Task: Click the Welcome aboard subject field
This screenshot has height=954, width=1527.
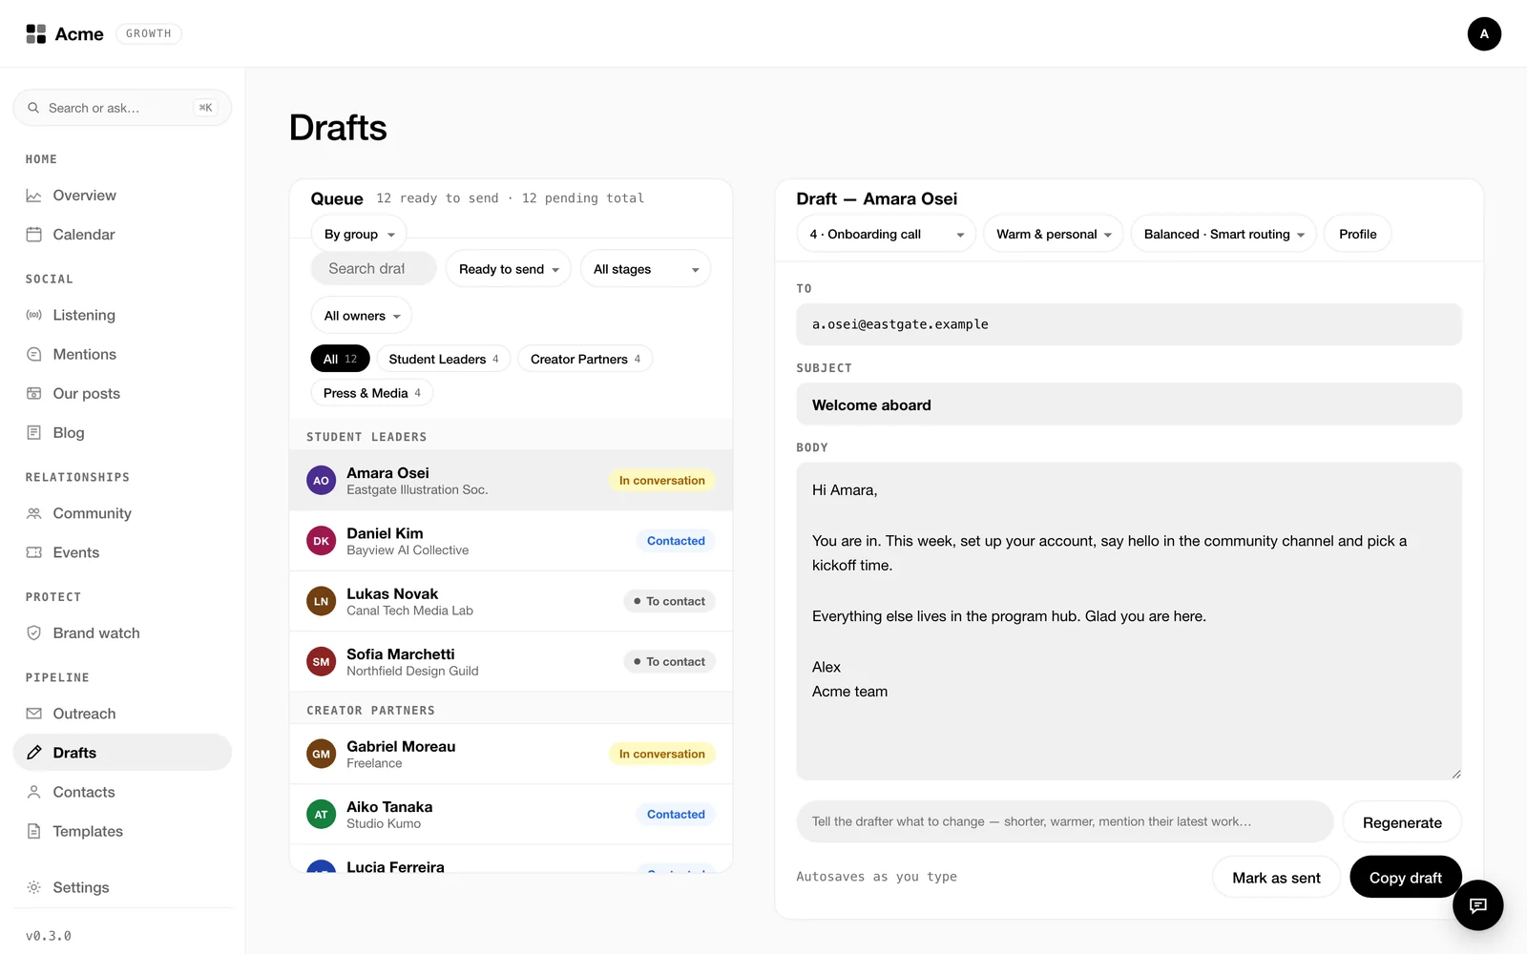Action: point(1129,404)
